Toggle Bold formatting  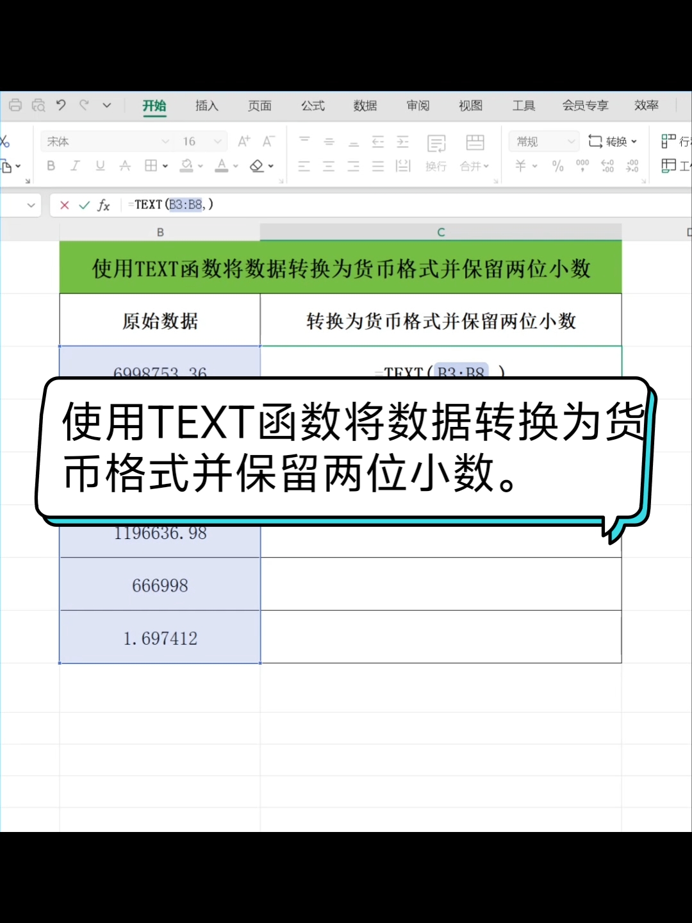[51, 166]
